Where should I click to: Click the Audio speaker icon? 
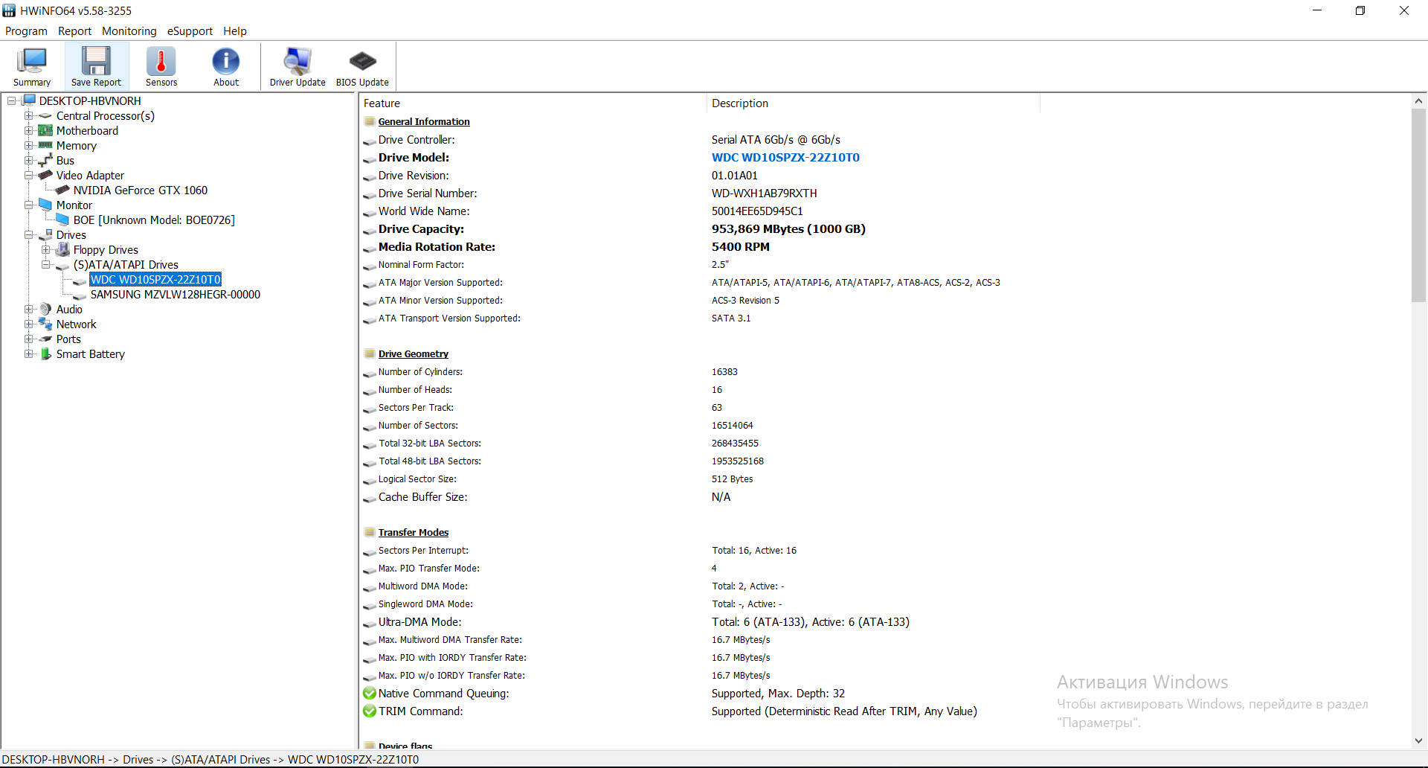45,309
